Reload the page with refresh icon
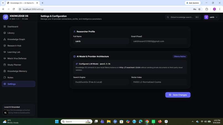Image resolution: width=223 pixels, height=125 pixels. click(x=14, y=9)
